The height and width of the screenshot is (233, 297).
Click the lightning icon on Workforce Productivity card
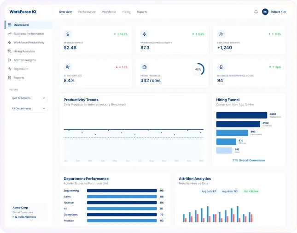(144, 34)
